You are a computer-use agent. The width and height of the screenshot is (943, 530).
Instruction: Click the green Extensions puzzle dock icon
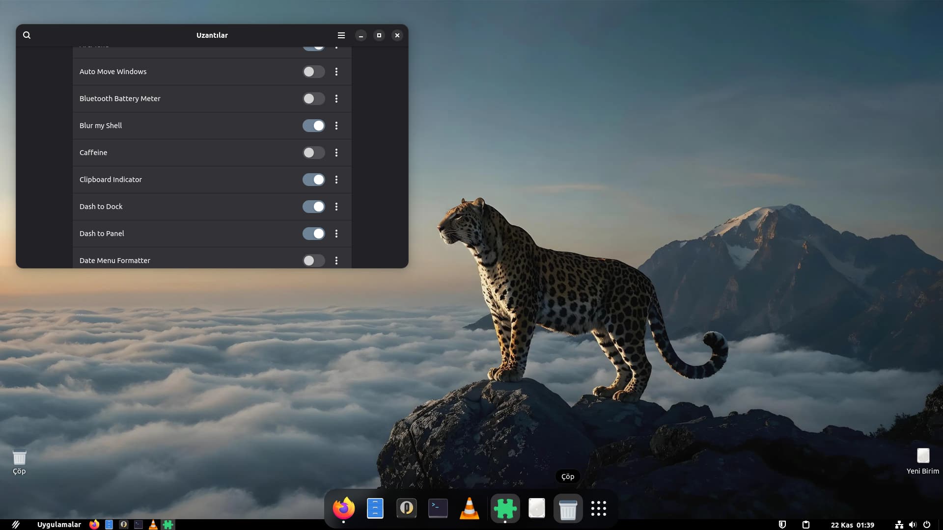(505, 508)
